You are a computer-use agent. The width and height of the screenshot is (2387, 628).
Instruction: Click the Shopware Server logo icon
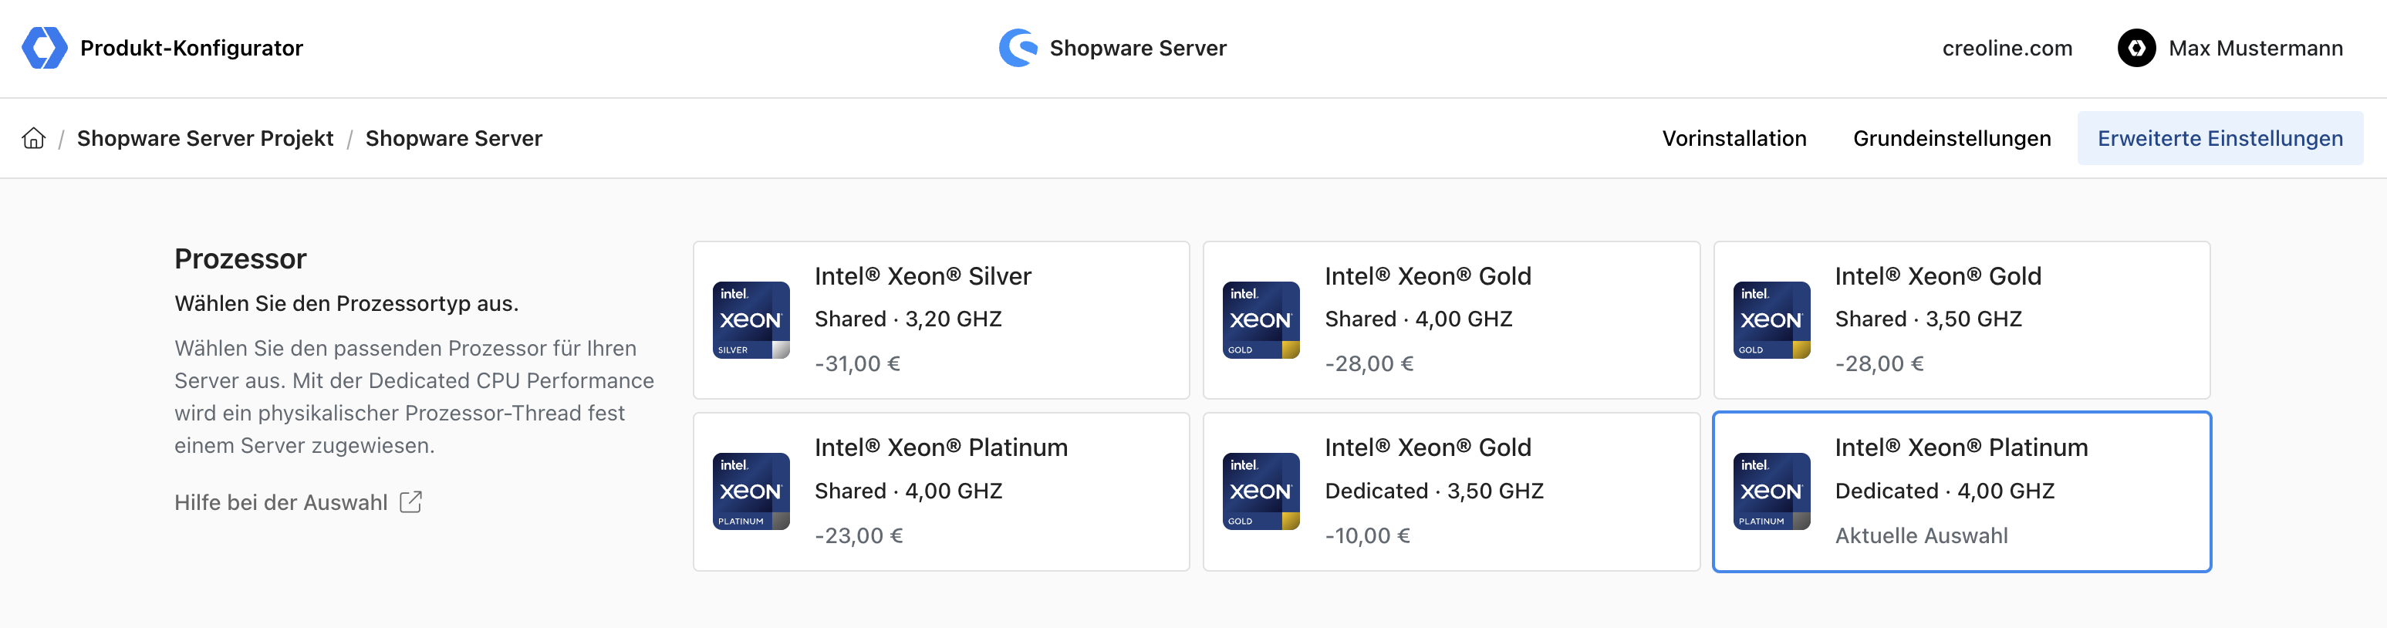click(x=1018, y=48)
